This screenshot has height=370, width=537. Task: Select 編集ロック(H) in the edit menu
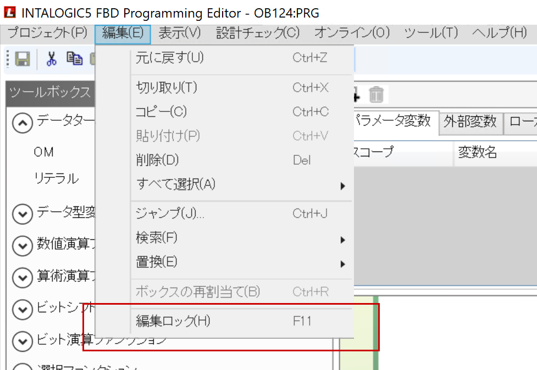[x=173, y=321]
